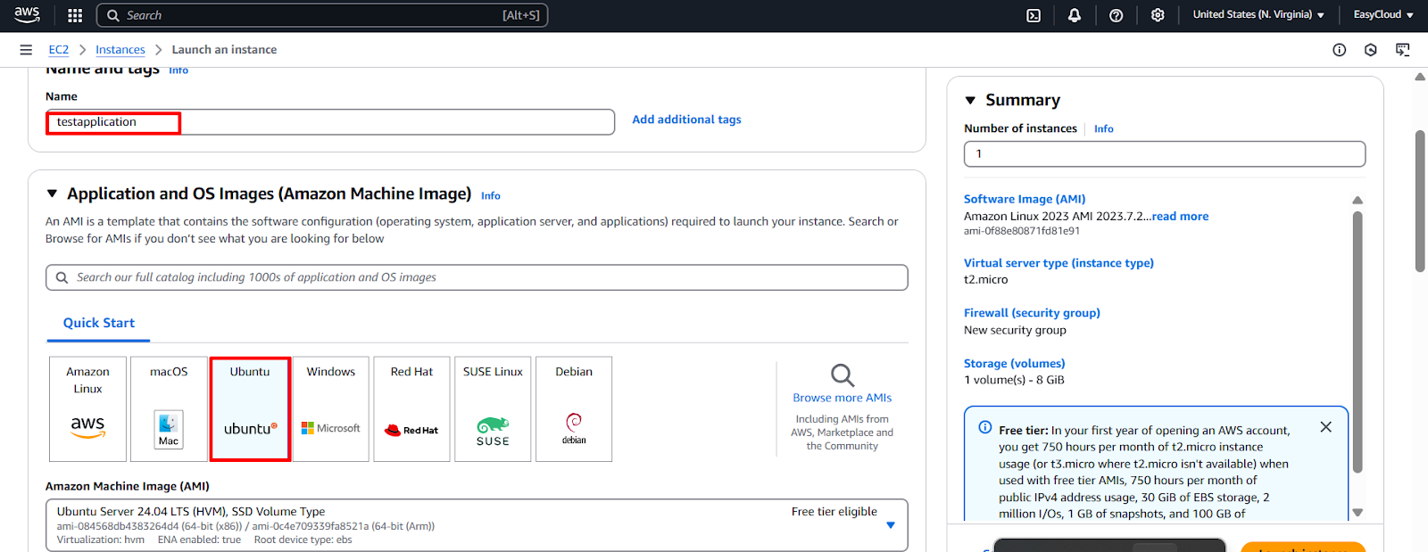Open Info link next to Amazon Machine Image heading
Image resolution: width=1428 pixels, height=552 pixels.
pyautogui.click(x=491, y=196)
